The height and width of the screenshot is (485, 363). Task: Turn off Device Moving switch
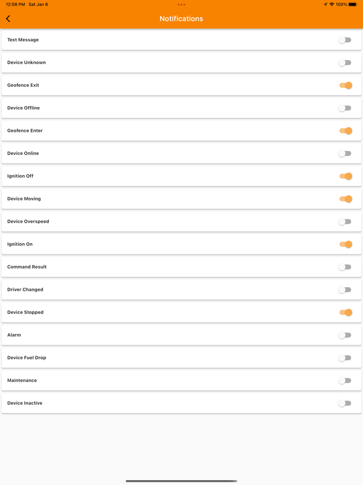(345, 199)
